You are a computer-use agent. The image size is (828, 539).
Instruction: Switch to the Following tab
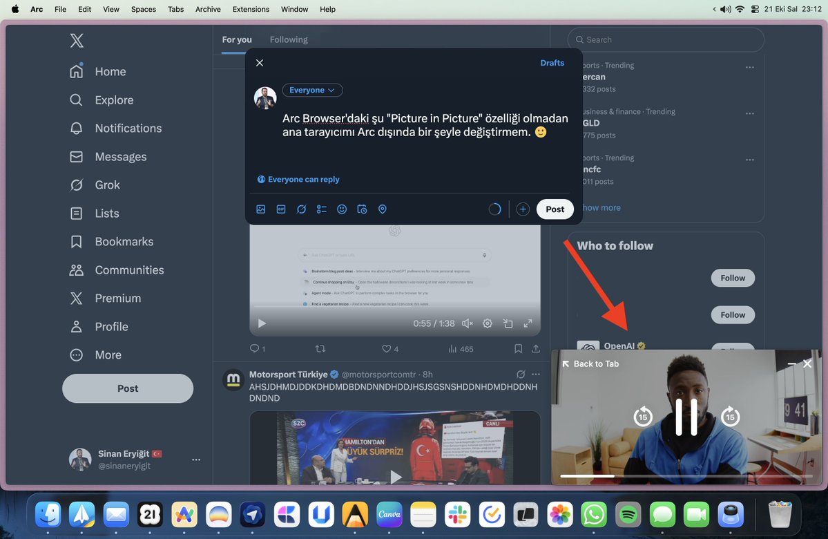coord(289,39)
